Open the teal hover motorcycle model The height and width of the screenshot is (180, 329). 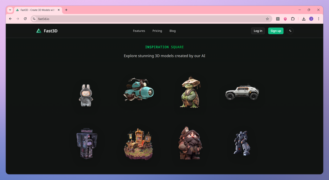pos(139,90)
